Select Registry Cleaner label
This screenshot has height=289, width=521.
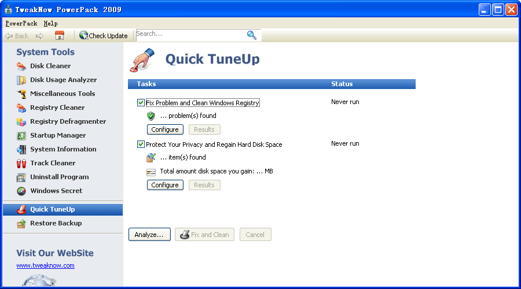(57, 108)
